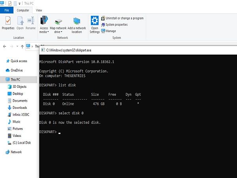Click the Open Settings gear icon
The height and width of the screenshot is (178, 237).
[95, 25]
